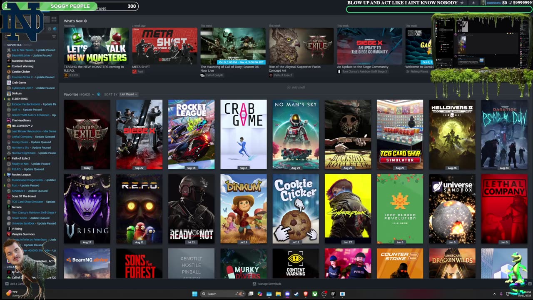Open Cookie Clicker game cover

[296, 209]
